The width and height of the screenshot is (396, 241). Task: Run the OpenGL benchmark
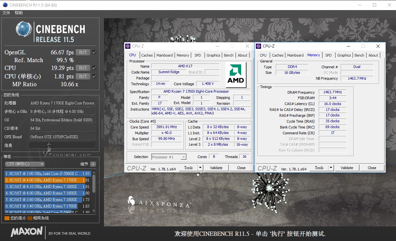pos(83,52)
